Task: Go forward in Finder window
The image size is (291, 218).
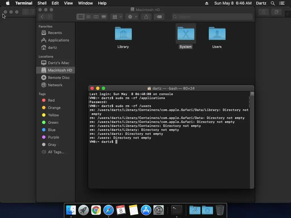Action: click(49, 17)
